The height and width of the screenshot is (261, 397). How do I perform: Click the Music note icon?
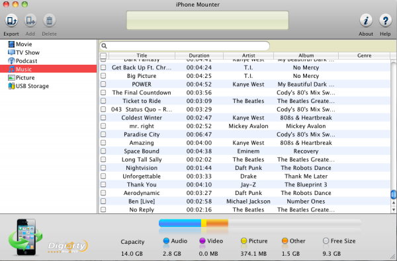click(x=11, y=69)
